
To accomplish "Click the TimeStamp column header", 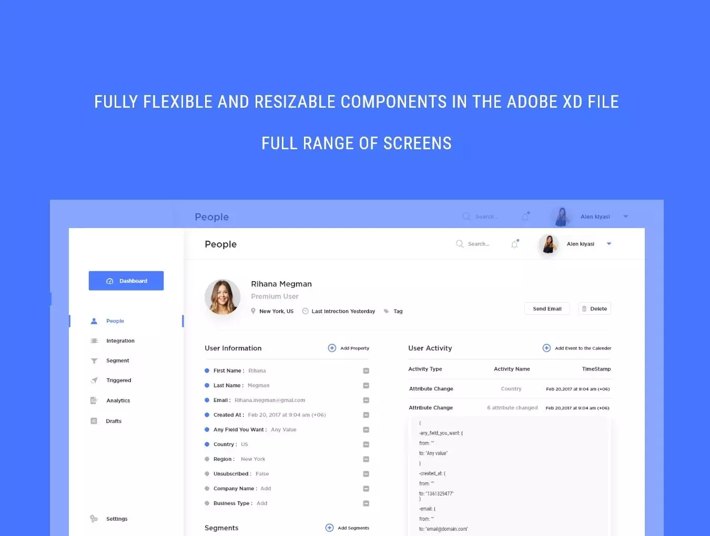I will click(x=596, y=369).
